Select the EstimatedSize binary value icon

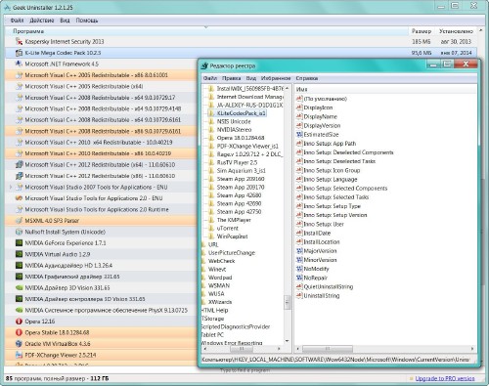coord(299,135)
